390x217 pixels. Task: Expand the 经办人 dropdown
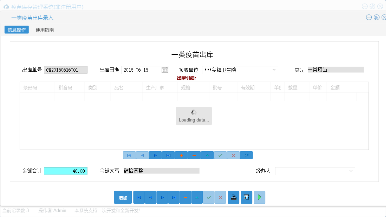point(351,171)
